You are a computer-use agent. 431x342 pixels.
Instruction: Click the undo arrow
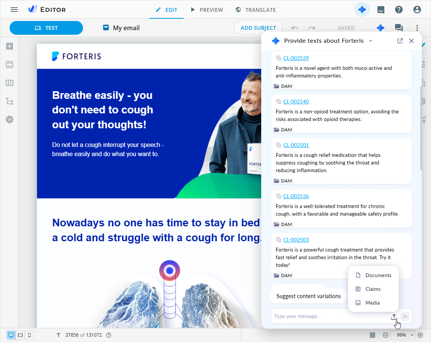click(294, 28)
